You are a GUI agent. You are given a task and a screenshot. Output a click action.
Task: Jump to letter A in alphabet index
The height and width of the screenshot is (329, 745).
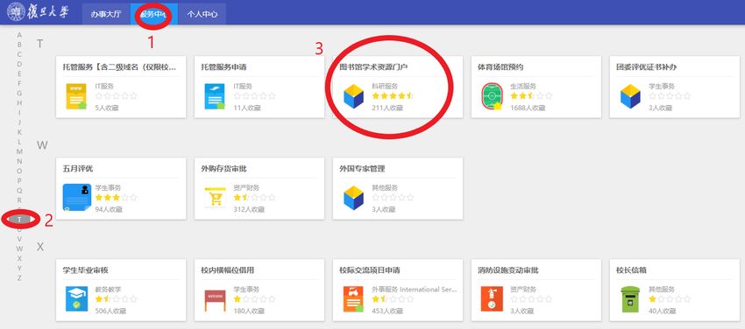[19, 35]
